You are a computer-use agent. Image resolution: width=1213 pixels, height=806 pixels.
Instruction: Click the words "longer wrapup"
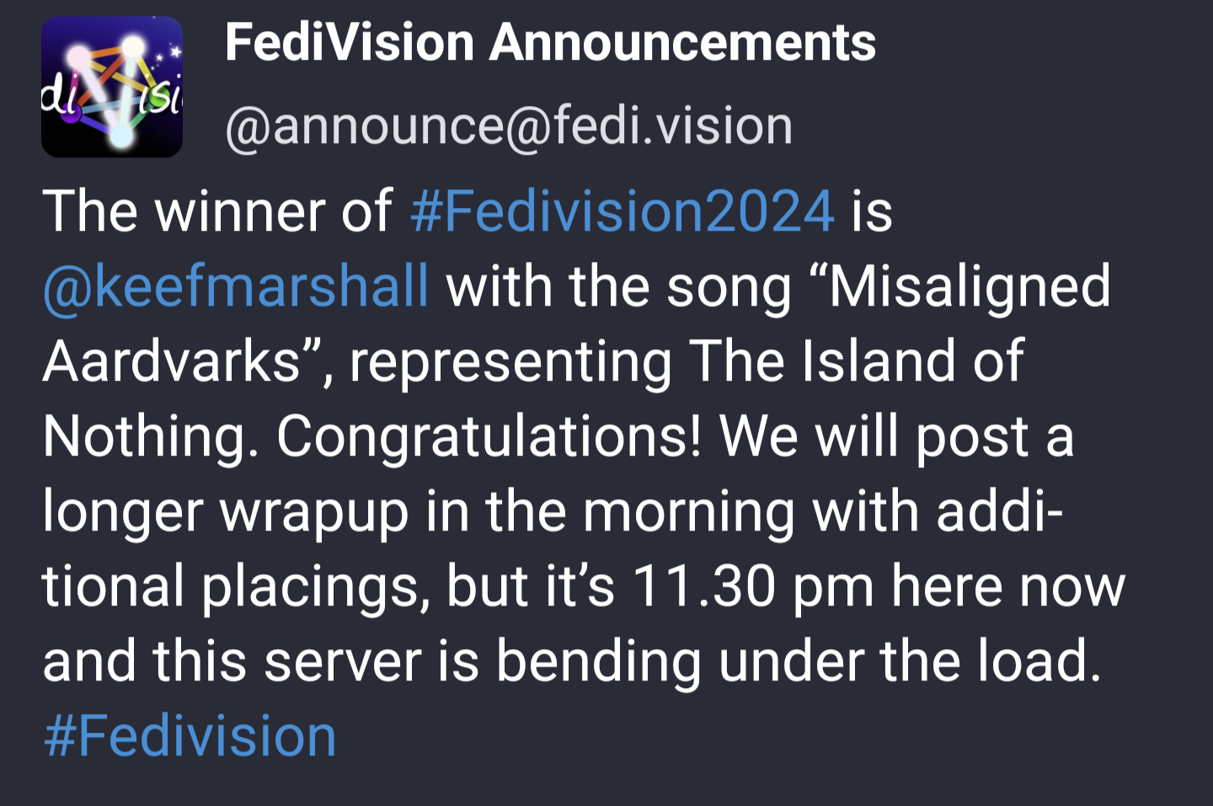226,511
